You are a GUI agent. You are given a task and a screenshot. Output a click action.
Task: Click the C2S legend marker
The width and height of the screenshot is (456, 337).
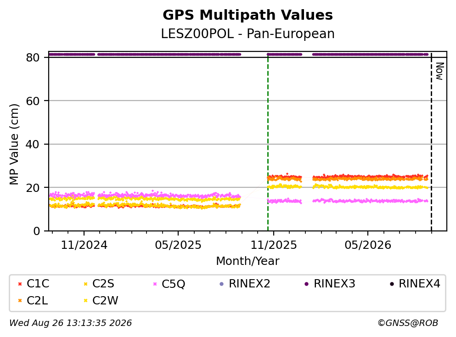[85, 284]
